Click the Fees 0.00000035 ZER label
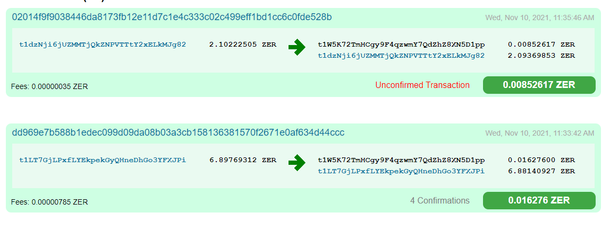Image resolution: width=610 pixels, height=230 pixels. (x=49, y=86)
